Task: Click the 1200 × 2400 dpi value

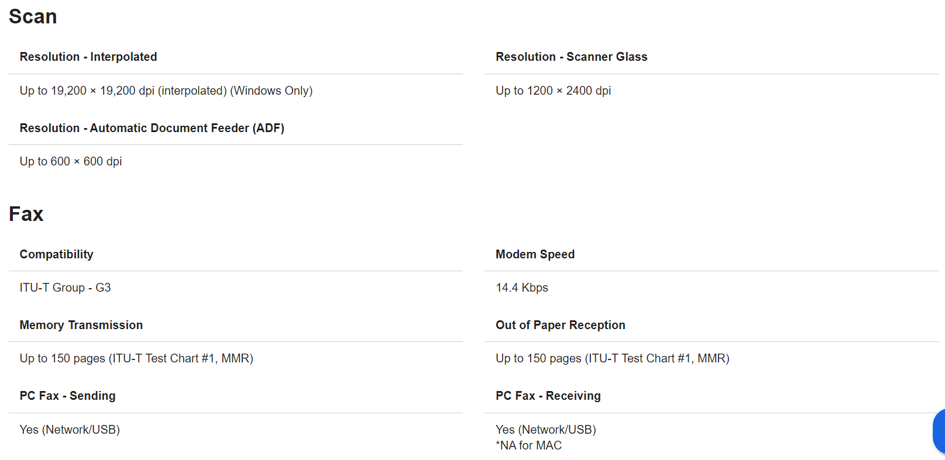Action: 553,91
